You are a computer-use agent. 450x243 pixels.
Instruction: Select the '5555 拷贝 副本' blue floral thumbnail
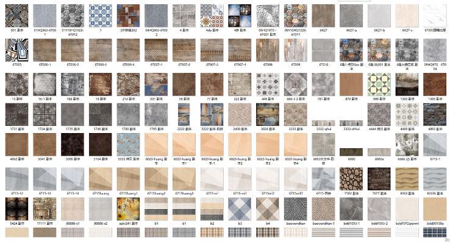128,145
